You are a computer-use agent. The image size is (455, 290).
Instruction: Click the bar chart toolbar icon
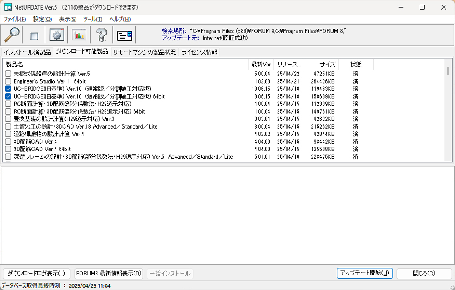click(79, 35)
